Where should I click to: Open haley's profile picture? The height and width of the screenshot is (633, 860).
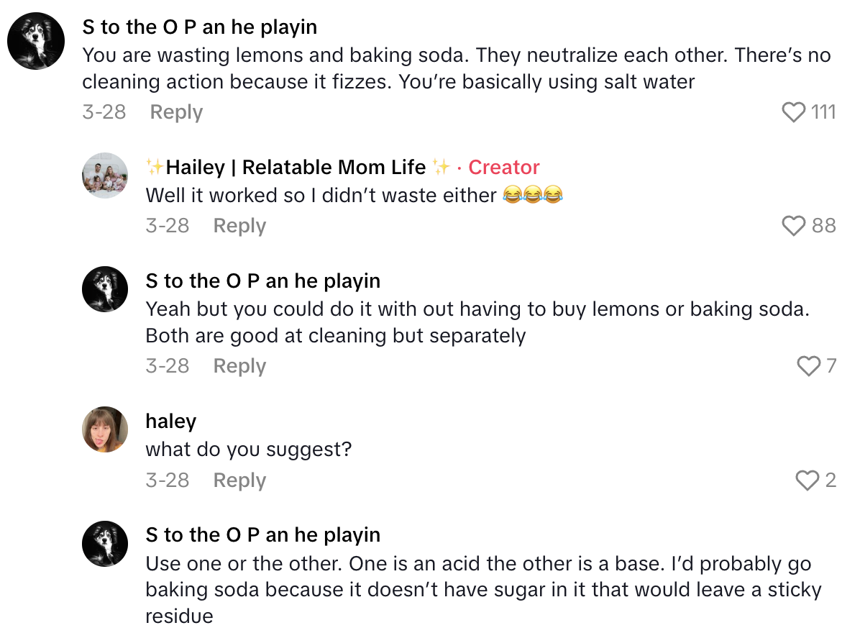[x=105, y=429]
